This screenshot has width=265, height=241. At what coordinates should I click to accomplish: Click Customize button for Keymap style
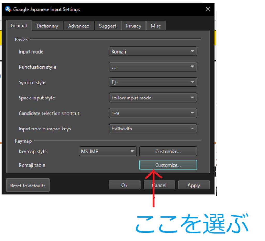coord(168,151)
